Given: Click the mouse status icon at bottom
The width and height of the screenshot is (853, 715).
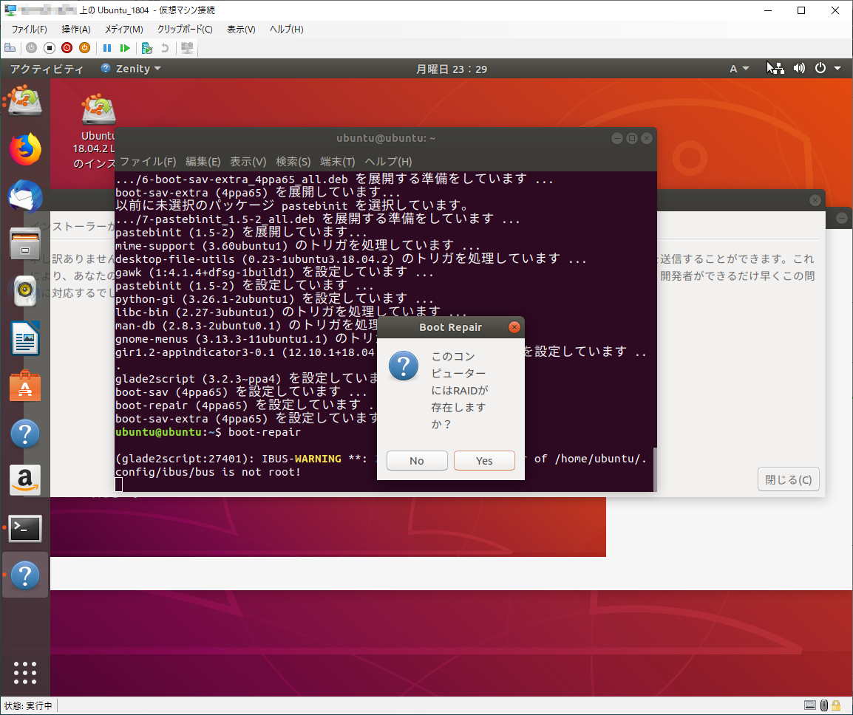Looking at the screenshot, I should 824,705.
